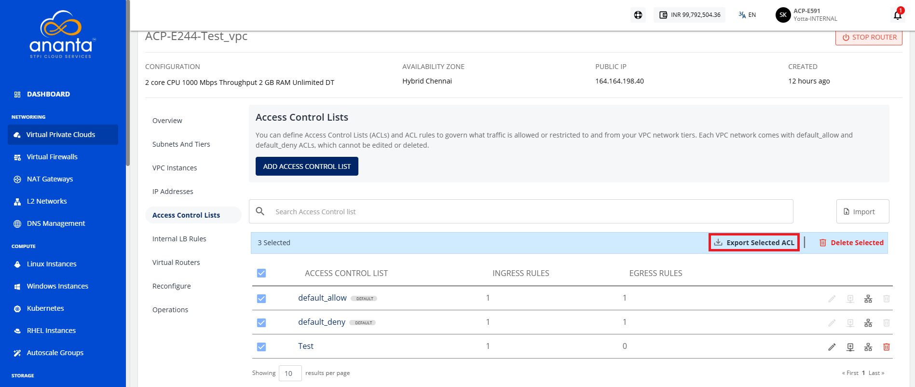This screenshot has width=915, height=387.
Task: Open the Internal LB Rules tab
Action: pos(179,239)
